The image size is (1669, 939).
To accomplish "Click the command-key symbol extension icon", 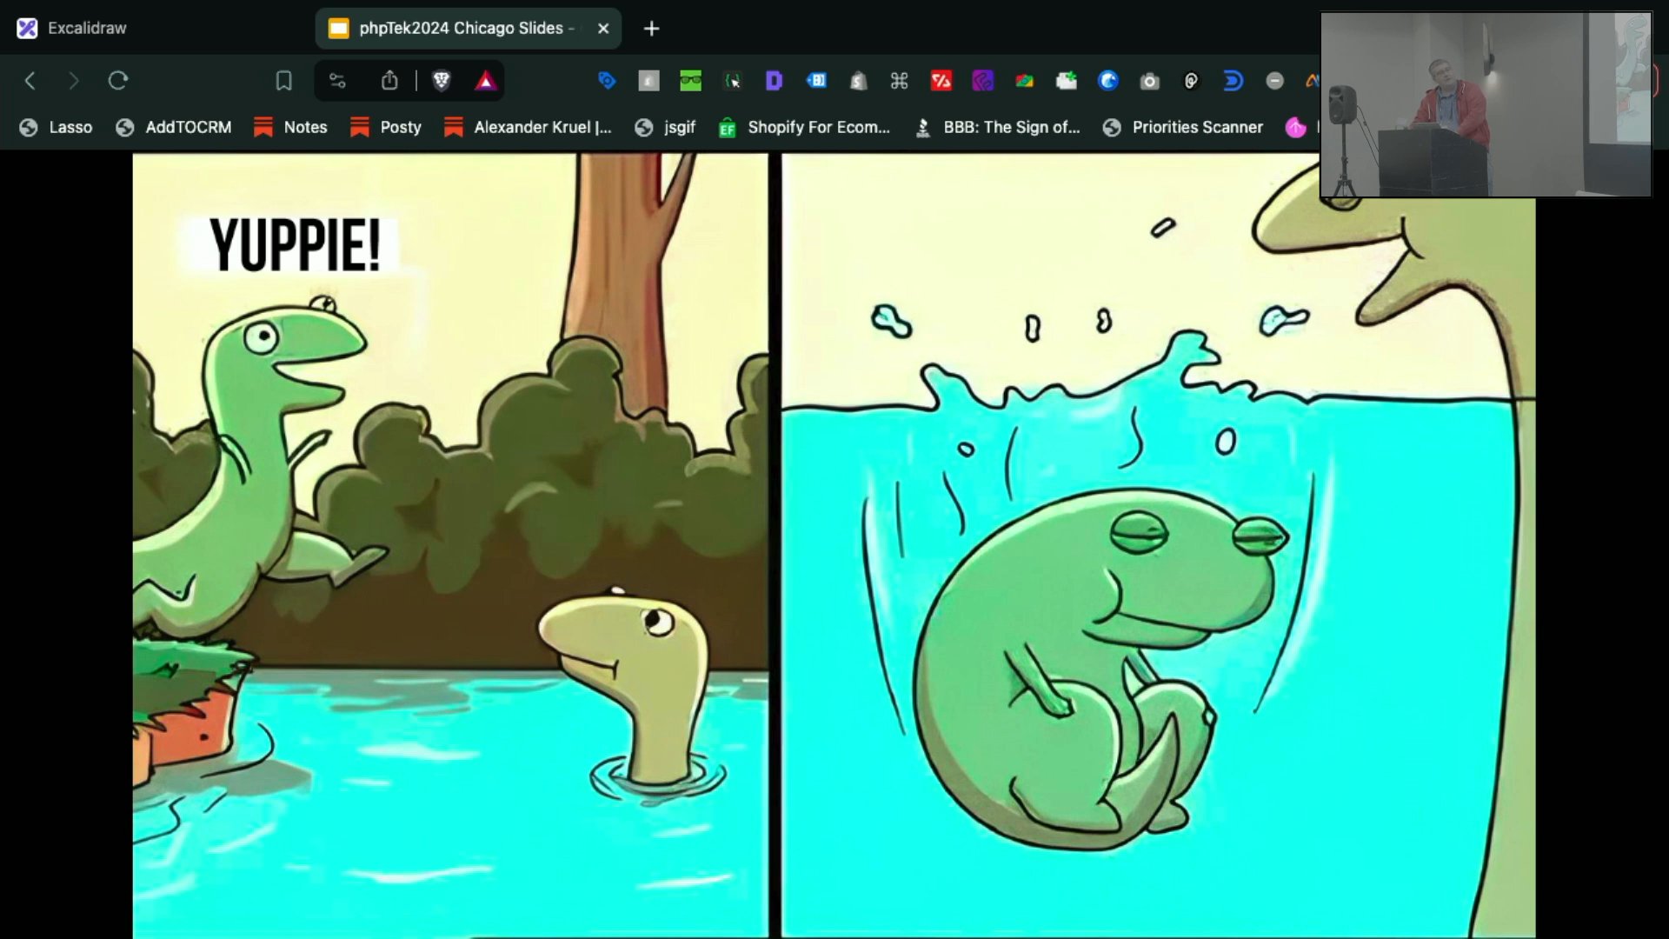I will tap(900, 81).
